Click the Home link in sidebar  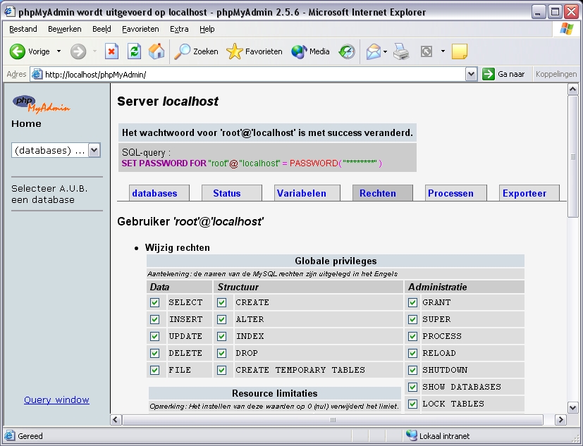tap(26, 124)
